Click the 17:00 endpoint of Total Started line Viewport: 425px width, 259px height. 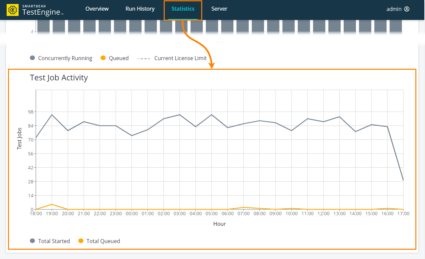click(x=403, y=180)
